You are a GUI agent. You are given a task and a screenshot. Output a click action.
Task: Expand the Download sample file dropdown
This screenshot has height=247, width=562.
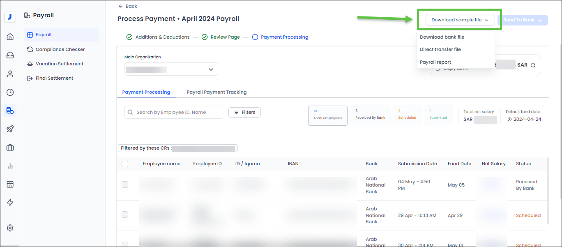pos(460,20)
